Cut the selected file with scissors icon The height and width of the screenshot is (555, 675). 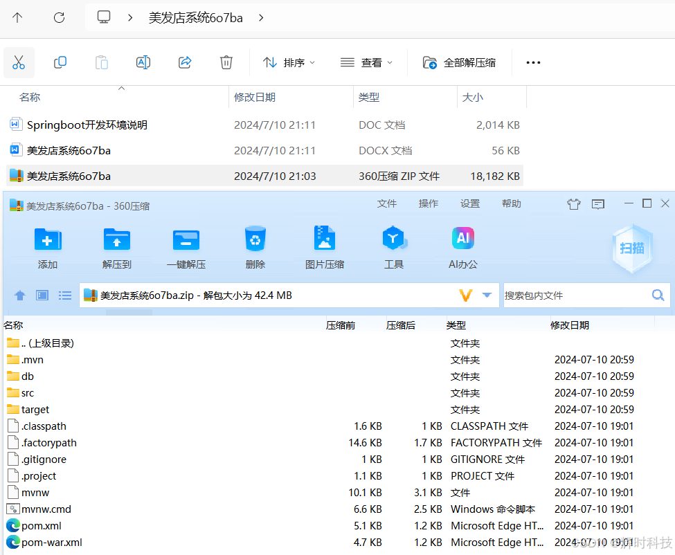(19, 62)
